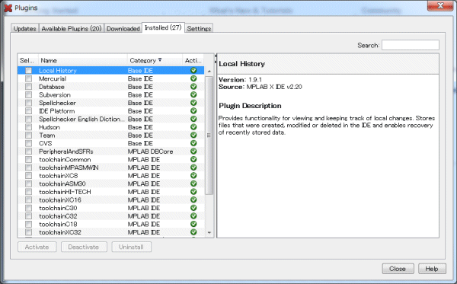Click the green check icon for Database
The width and height of the screenshot is (457, 284).
pyautogui.click(x=193, y=87)
